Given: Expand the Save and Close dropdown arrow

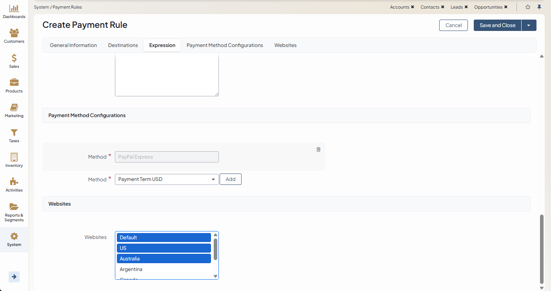Looking at the screenshot, I should click(x=529, y=25).
